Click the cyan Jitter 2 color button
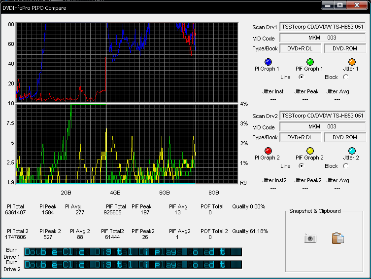Screen dimensions: 371x279 tap(352, 151)
